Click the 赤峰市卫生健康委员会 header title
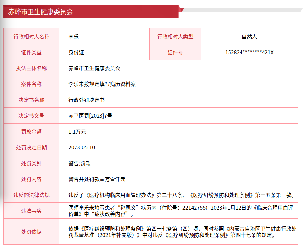 (x=41, y=12)
